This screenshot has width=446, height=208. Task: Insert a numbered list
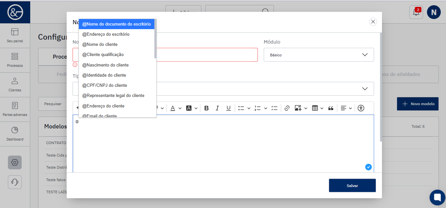click(257, 108)
